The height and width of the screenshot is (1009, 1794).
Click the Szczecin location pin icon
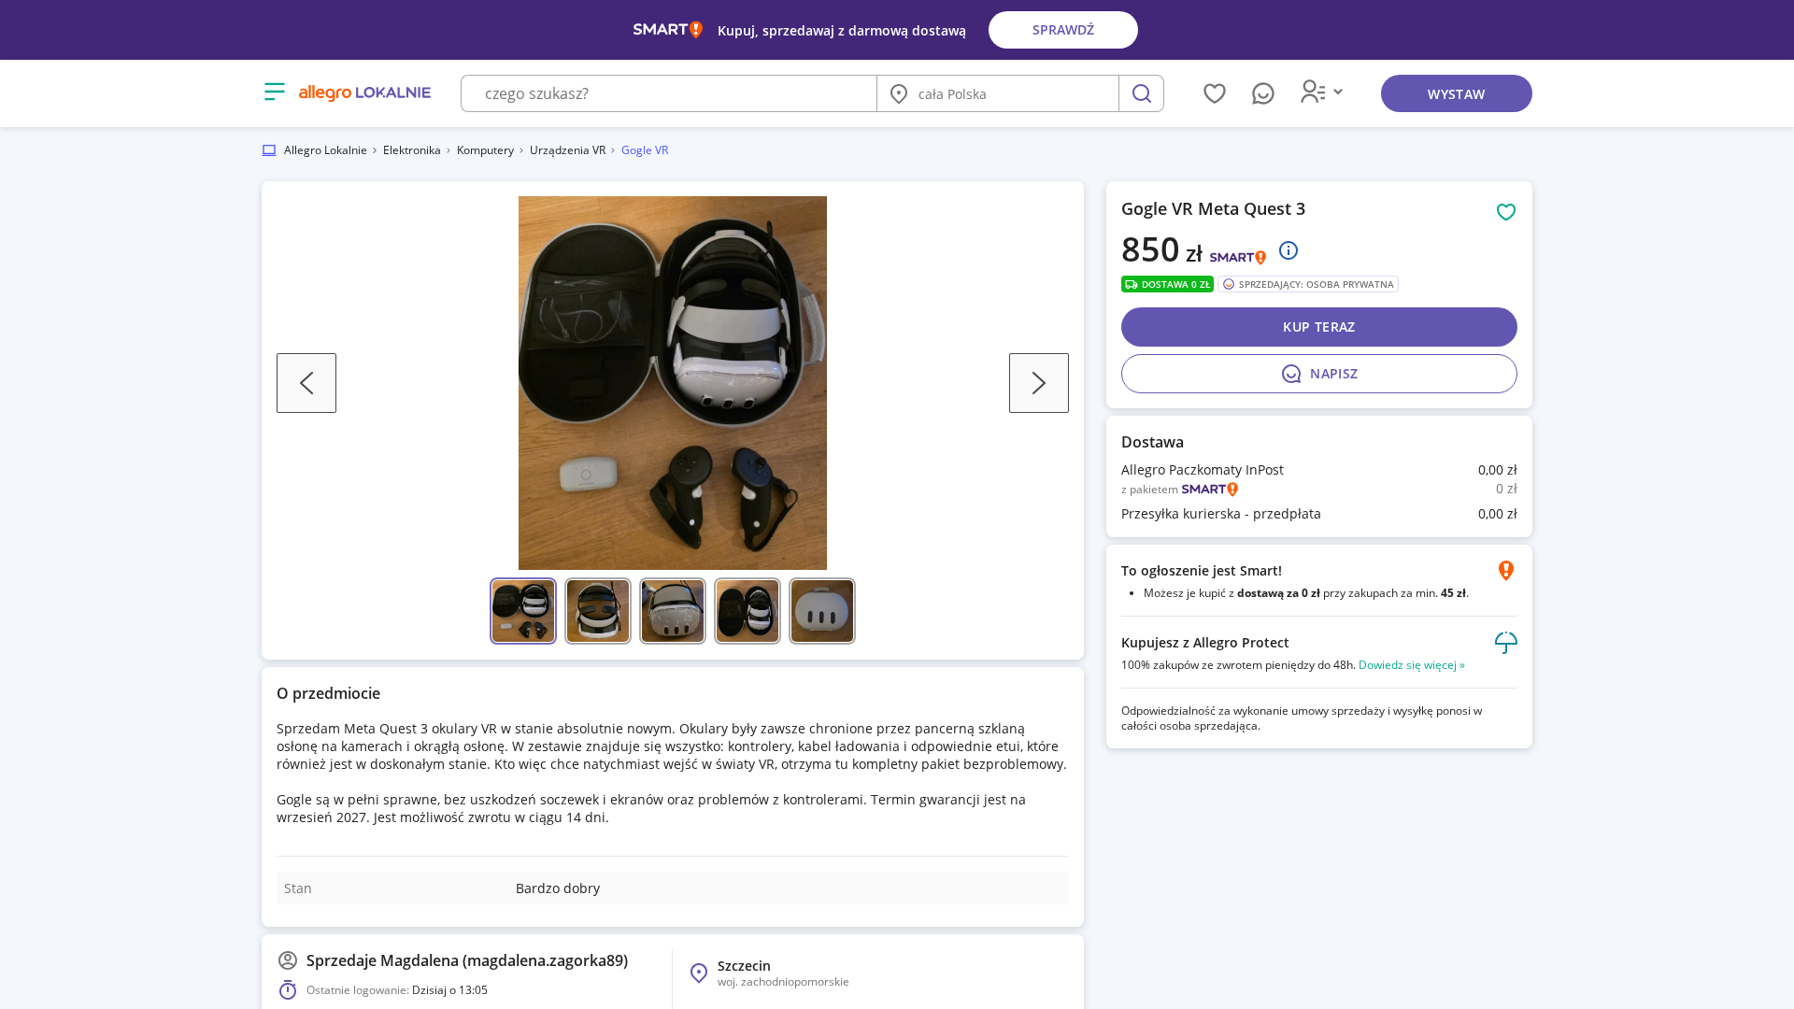point(699,973)
